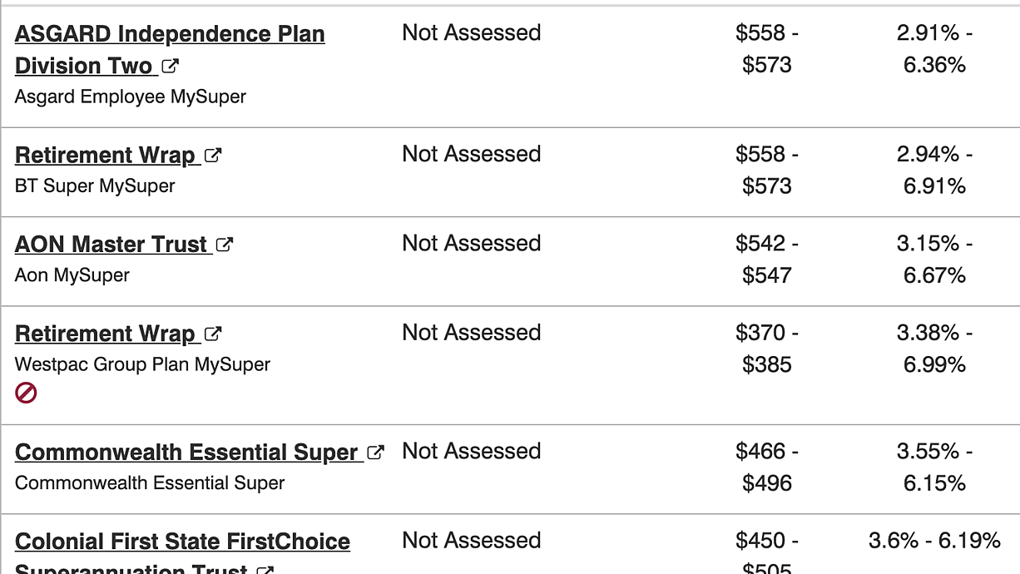Screen dimensions: 1020x574
Task: Open the ASGARD Independence Plan Division Two link
Action: click(170, 50)
